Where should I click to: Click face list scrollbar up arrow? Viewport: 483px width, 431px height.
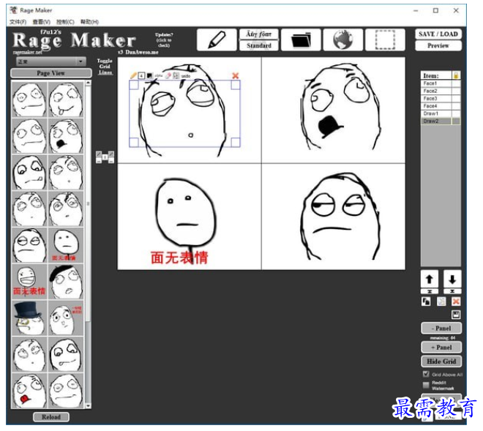click(88, 83)
